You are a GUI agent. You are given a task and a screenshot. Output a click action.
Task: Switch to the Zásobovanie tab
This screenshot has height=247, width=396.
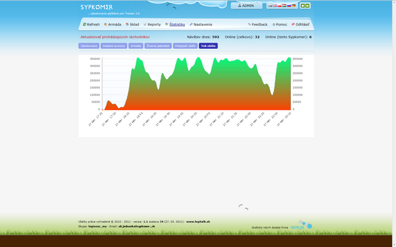point(88,46)
